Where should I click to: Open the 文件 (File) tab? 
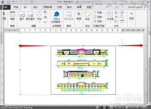pyautogui.click(x=5, y=7)
